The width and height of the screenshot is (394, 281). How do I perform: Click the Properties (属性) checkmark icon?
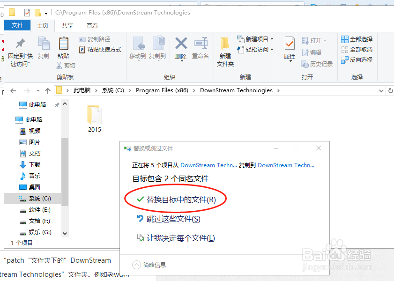click(290, 43)
